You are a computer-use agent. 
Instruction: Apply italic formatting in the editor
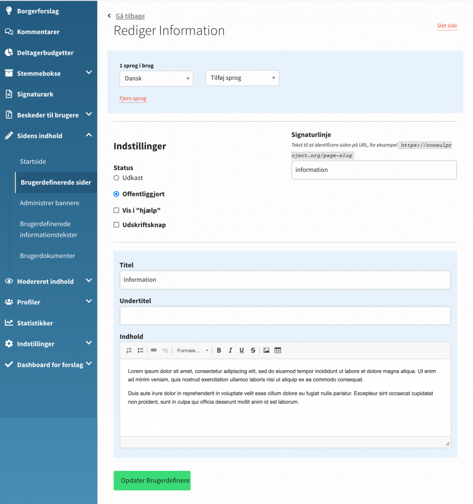(x=230, y=350)
